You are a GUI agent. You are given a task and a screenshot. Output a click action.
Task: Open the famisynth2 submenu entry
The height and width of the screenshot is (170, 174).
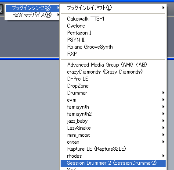(113, 114)
